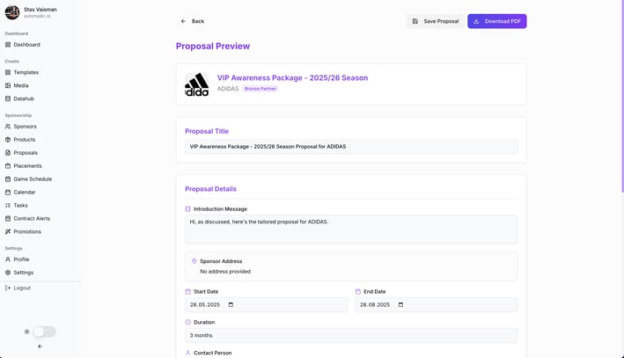The width and height of the screenshot is (624, 358).
Task: Click Download PDF button
Action: tap(497, 21)
